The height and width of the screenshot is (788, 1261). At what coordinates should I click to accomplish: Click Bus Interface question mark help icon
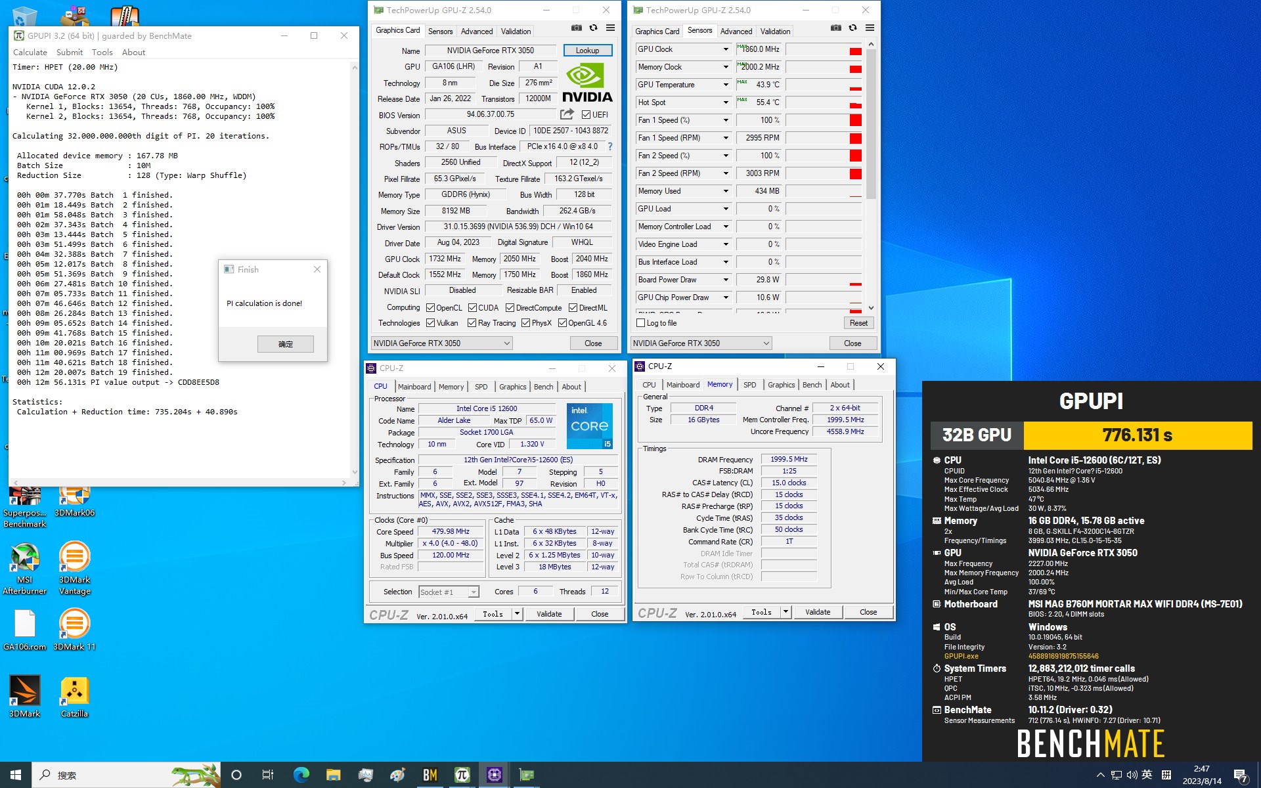(x=610, y=146)
